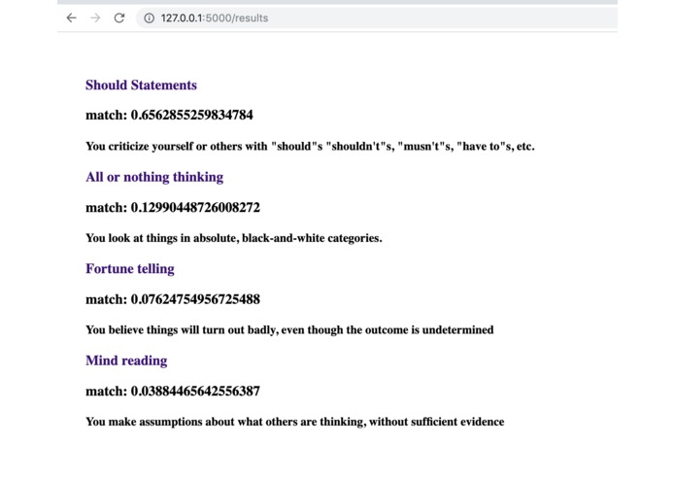Click the black-and-white categories description
This screenshot has height=480, width=675.
(234, 238)
